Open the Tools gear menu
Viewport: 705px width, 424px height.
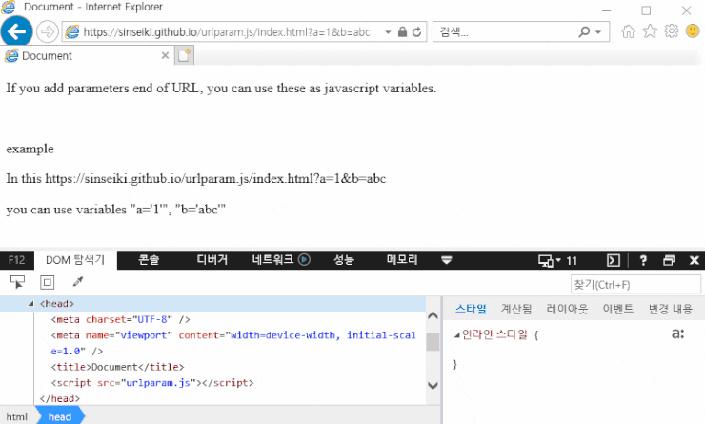click(672, 31)
